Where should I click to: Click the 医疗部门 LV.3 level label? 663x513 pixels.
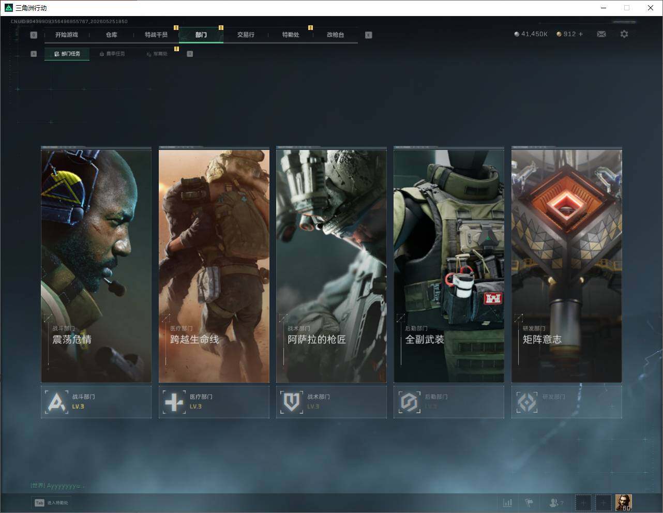[x=195, y=407]
